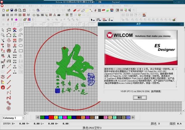This screenshot has height=130, width=185.
Task: Click the red grid stitch icon in second toolbar
Action: pos(24,15)
